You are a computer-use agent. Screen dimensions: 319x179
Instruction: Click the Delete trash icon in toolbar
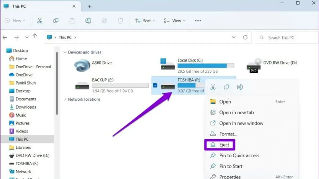point(120,21)
